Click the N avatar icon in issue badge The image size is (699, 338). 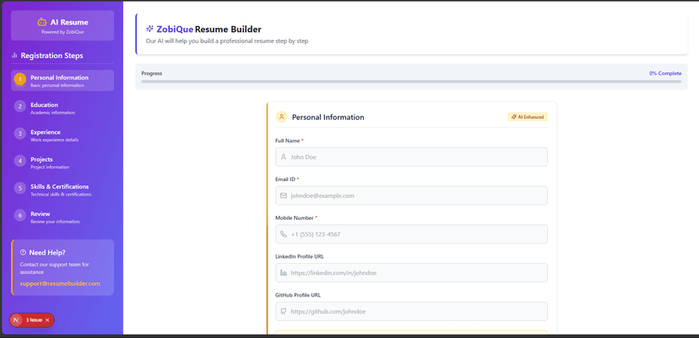click(16, 319)
